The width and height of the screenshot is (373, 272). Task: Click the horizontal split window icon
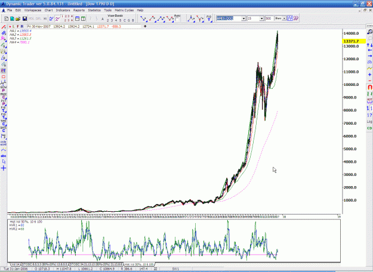[78, 18]
